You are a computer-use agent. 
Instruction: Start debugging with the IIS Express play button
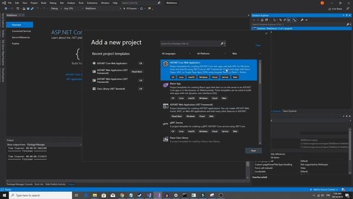[124, 9]
